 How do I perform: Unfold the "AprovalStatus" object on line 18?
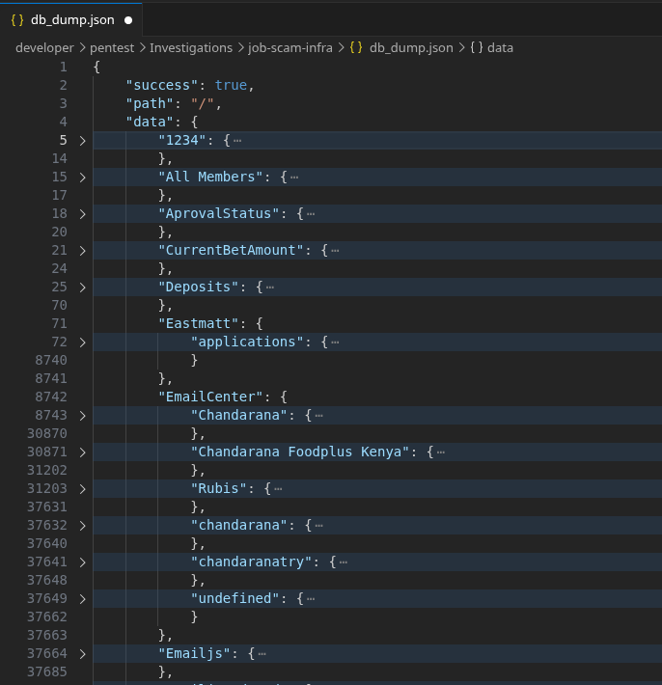[x=83, y=214]
